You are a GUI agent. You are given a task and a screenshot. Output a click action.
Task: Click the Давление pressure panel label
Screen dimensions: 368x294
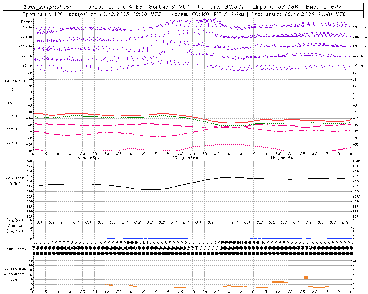click(x=15, y=177)
